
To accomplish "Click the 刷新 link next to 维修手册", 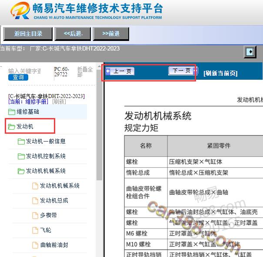I will click(x=59, y=101).
